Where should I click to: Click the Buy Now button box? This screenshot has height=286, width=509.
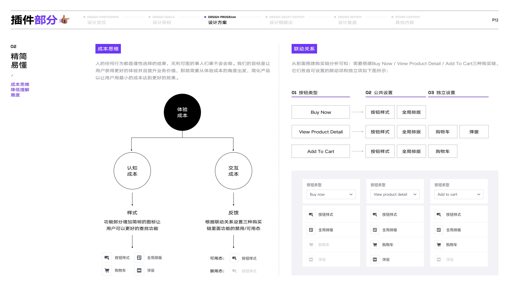coord(321,112)
